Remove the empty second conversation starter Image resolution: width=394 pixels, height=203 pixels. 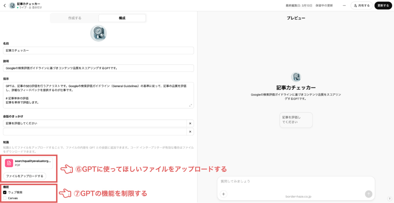(x=190, y=132)
